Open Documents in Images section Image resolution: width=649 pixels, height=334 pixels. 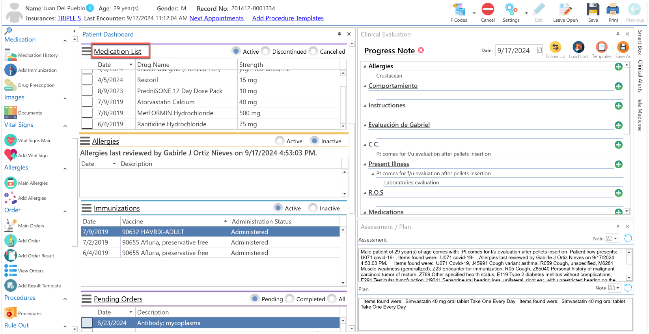[x=23, y=113]
